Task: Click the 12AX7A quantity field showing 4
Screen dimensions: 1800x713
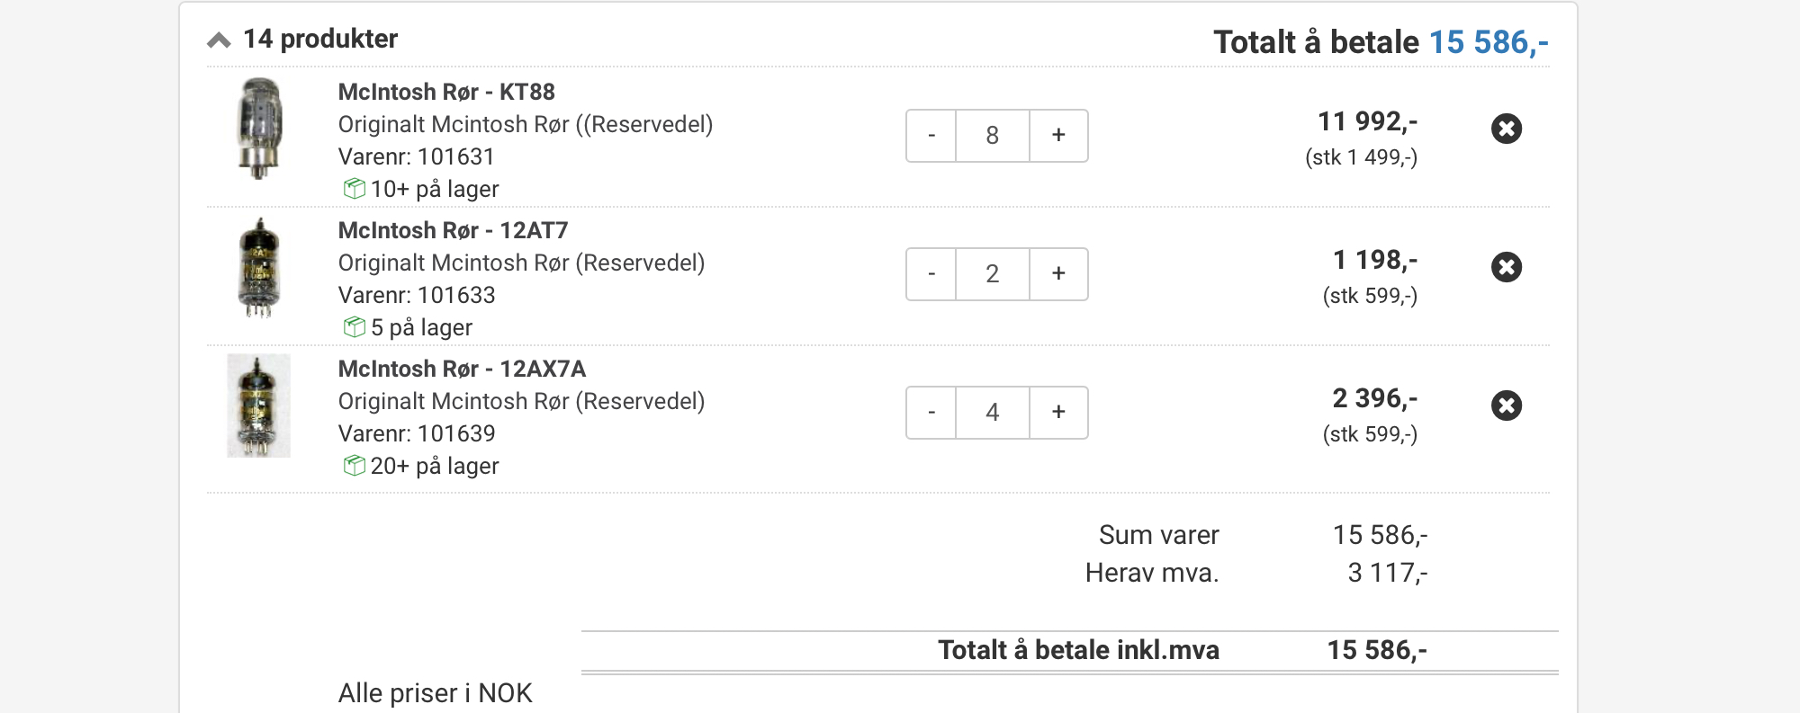Action: [992, 413]
